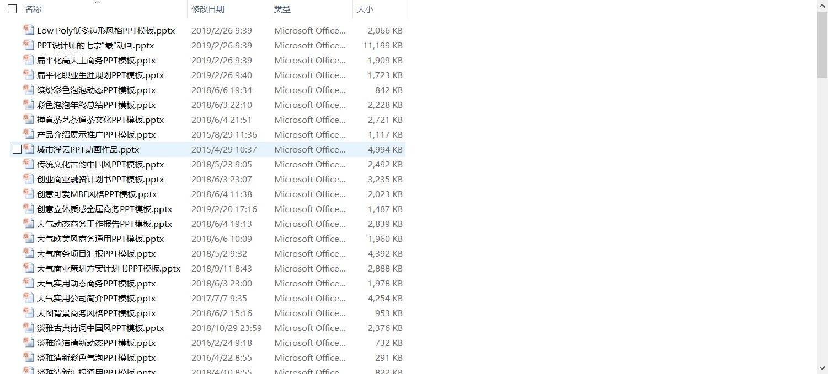Click the scroll-up arrow of the vertical scrollbar
The image size is (828, 374).
[x=822, y=5]
